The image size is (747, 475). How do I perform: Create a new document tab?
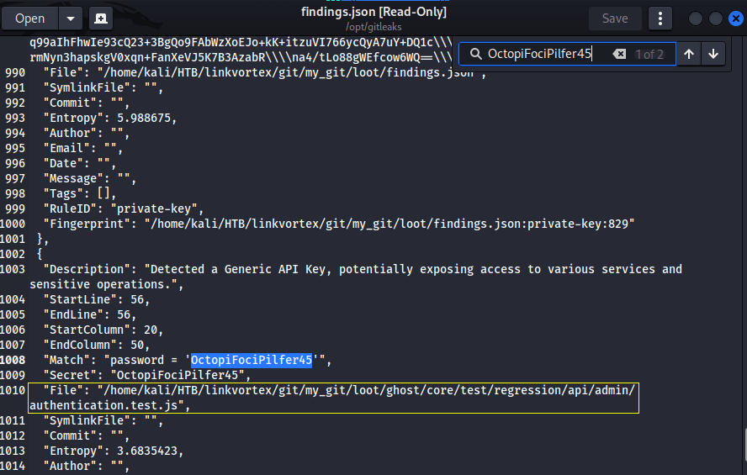[100, 18]
